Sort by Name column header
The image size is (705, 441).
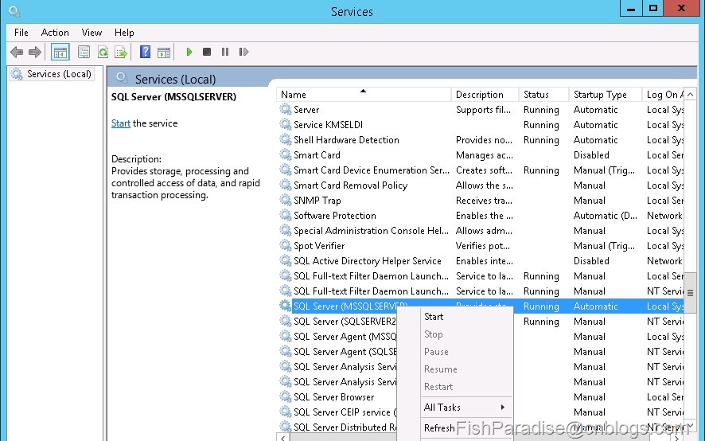coord(364,95)
